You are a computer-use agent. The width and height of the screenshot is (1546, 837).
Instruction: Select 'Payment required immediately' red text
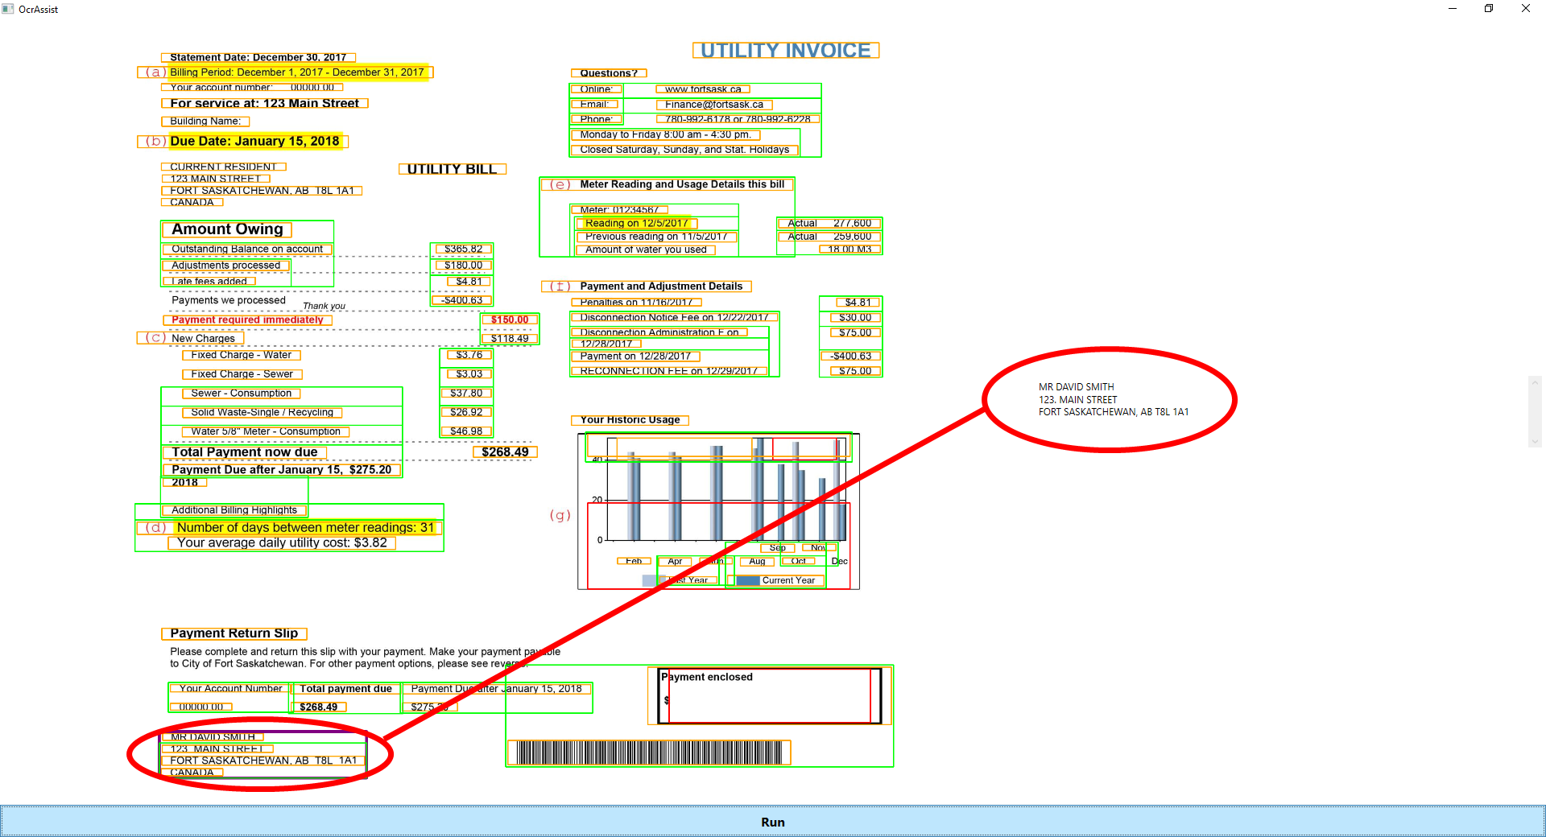tap(247, 320)
